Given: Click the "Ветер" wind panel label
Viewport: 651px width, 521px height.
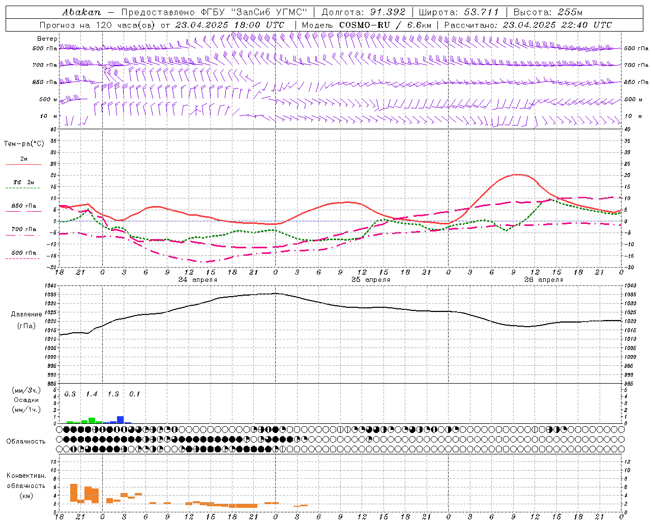Looking at the screenshot, I should (47, 39).
